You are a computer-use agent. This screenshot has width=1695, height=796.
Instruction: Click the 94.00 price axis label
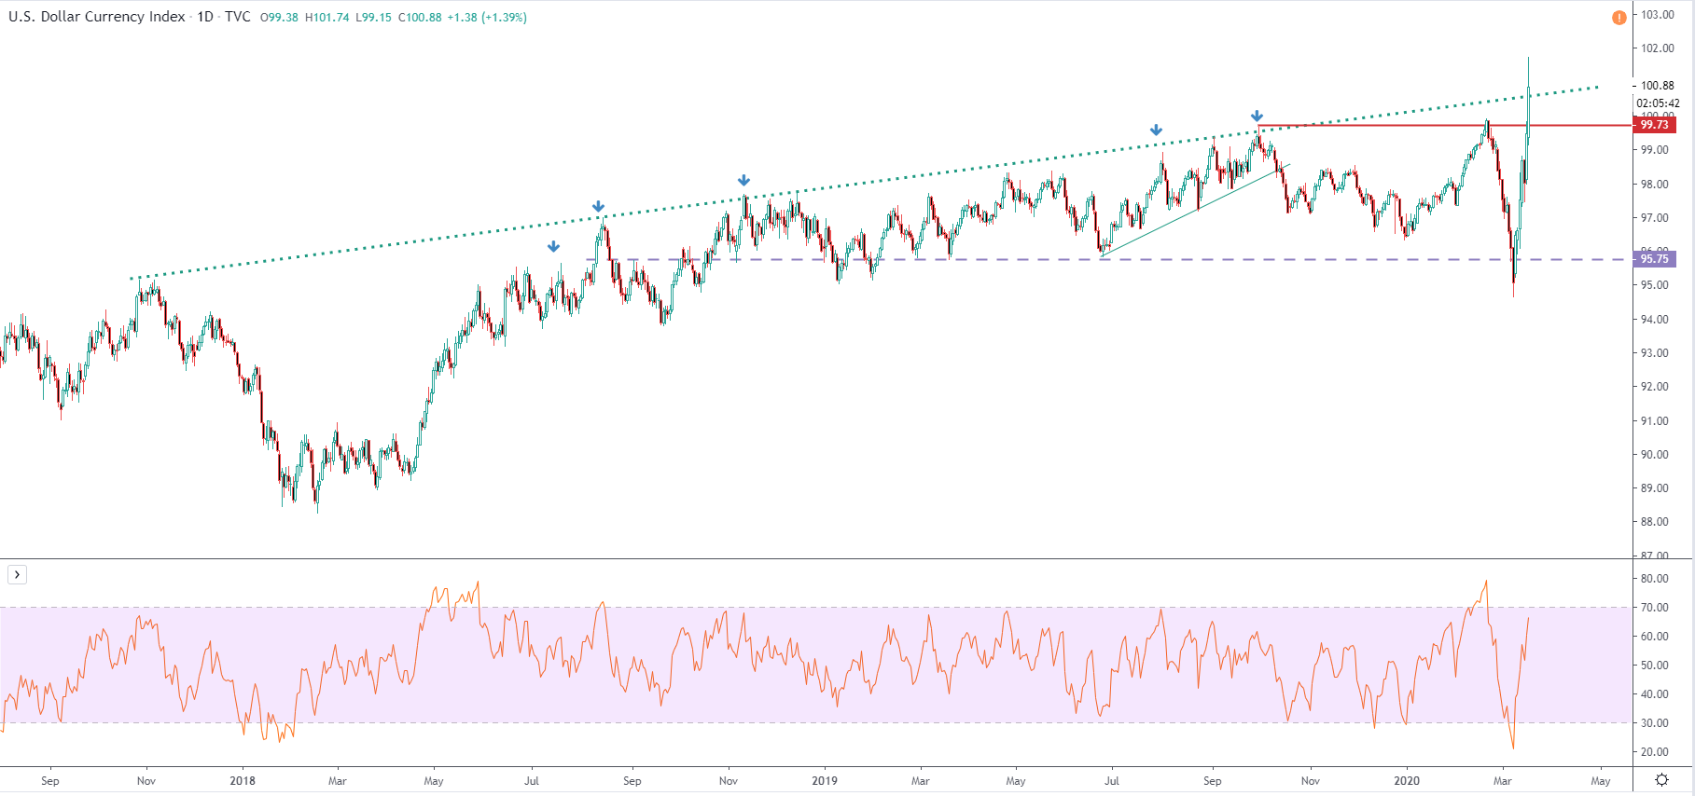click(1656, 320)
